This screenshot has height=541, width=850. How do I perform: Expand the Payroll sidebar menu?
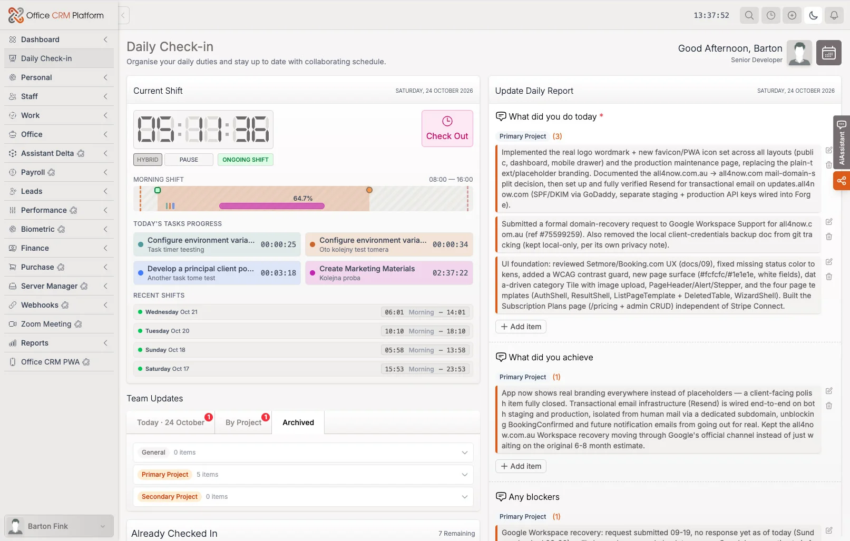tap(105, 172)
